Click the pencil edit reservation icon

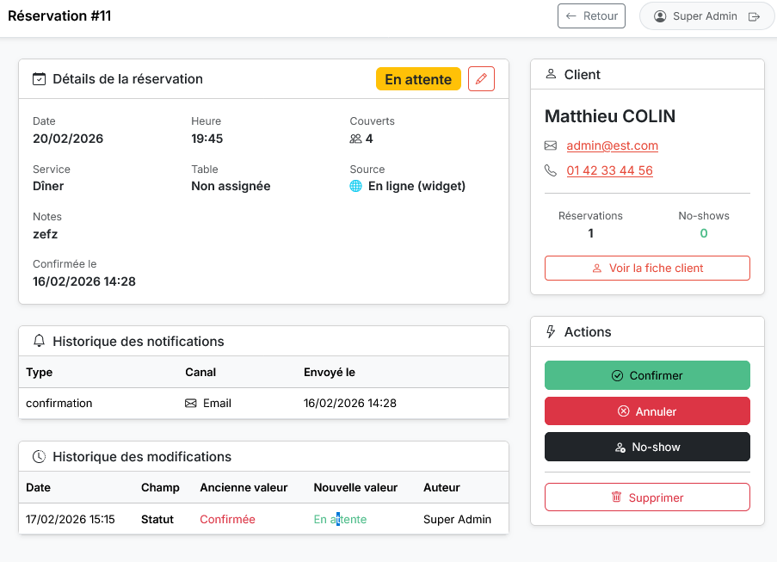[x=481, y=79]
